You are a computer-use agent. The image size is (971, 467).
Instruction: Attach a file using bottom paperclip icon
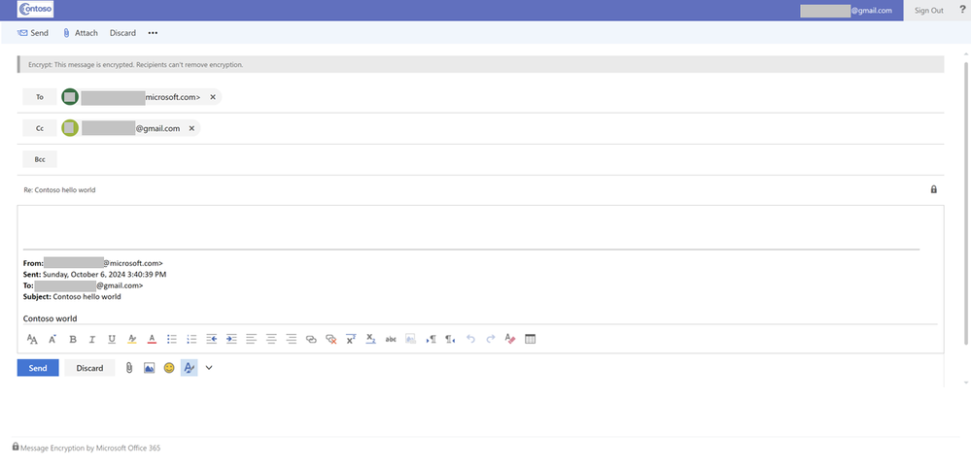pos(129,368)
